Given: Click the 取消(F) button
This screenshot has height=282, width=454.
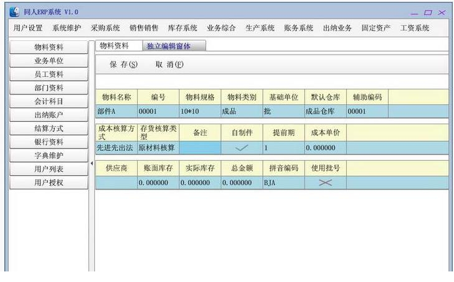Looking at the screenshot, I should pyautogui.click(x=169, y=65).
